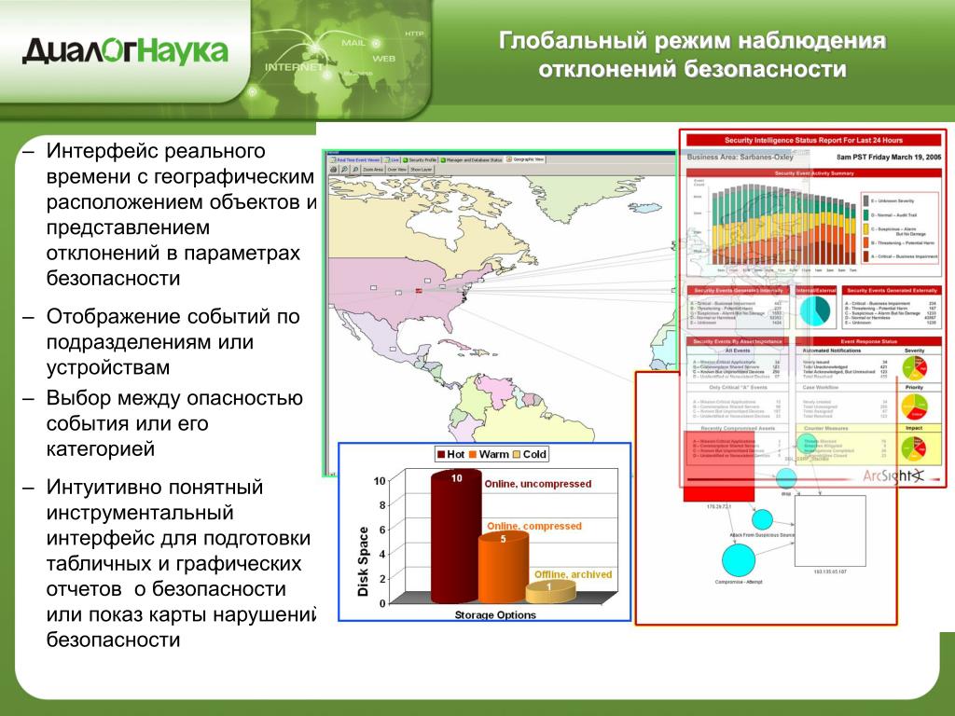Click the zoom out magnifier icon
Screen dimensions: 955x716
(355, 170)
